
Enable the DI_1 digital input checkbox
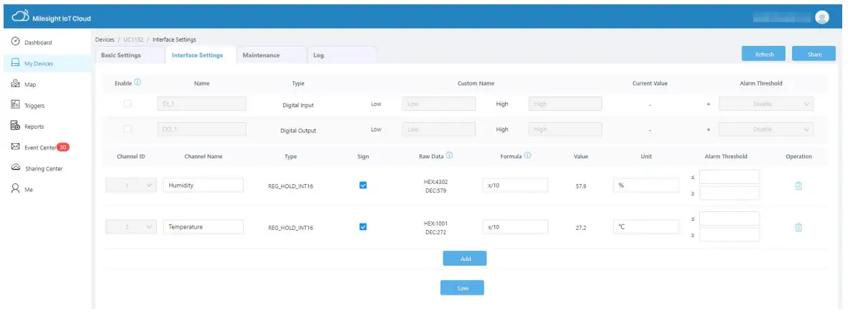[128, 103]
